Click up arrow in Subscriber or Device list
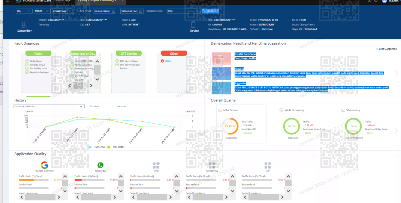 point(97,61)
